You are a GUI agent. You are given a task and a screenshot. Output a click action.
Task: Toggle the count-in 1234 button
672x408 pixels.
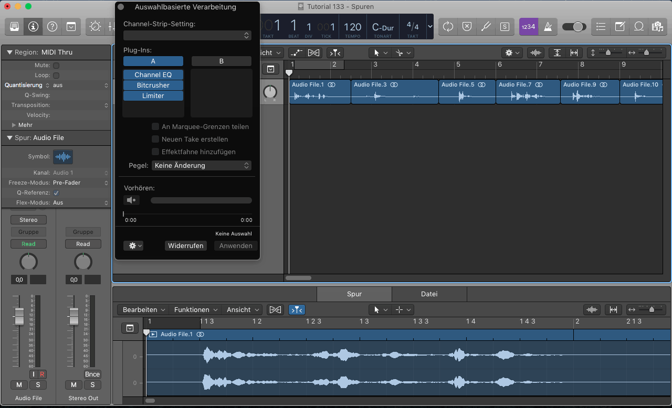point(529,26)
